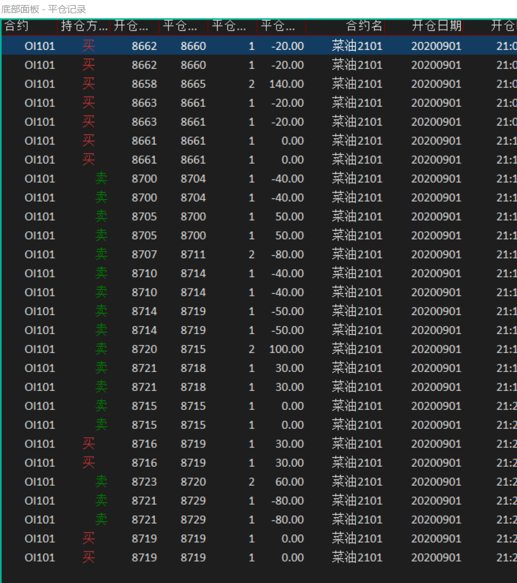Click 菜油2101 in the 140.00 profit row
Screen dimensions: 517x583
357,84
